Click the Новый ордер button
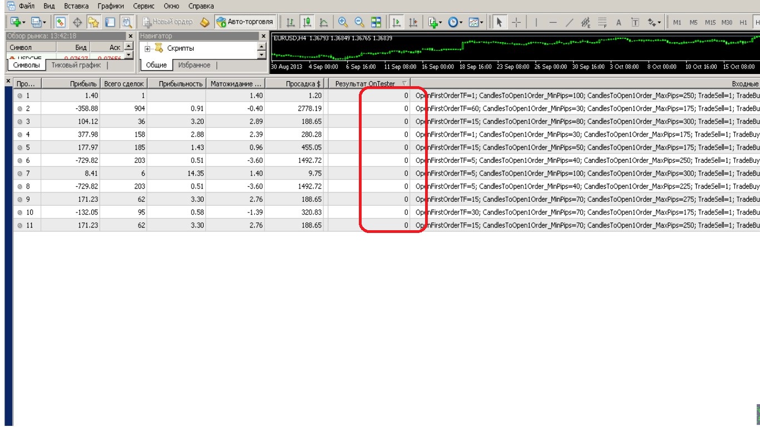Viewport: 760px width, 427px height. [x=167, y=22]
